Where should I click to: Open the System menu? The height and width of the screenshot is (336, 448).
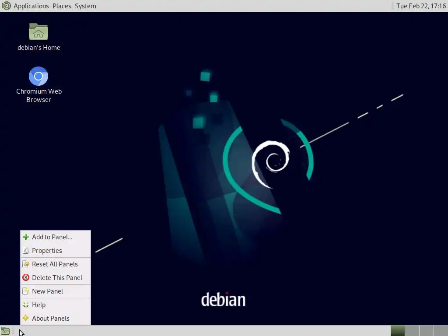tap(85, 6)
